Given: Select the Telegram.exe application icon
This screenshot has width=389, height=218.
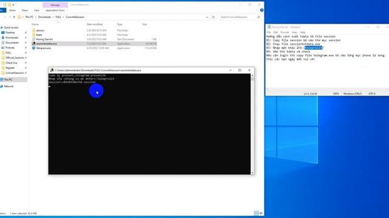Looking at the screenshot, I should tap(34, 48).
